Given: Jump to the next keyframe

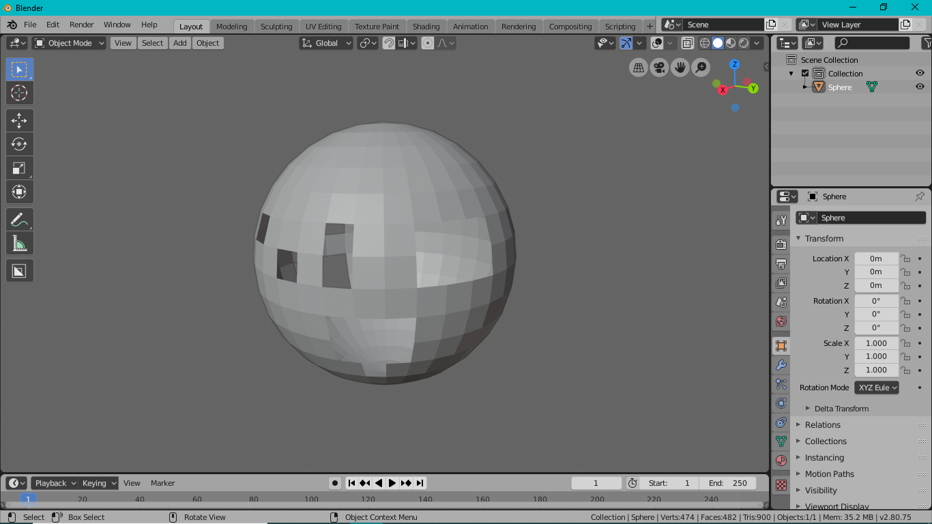Looking at the screenshot, I should [406, 483].
